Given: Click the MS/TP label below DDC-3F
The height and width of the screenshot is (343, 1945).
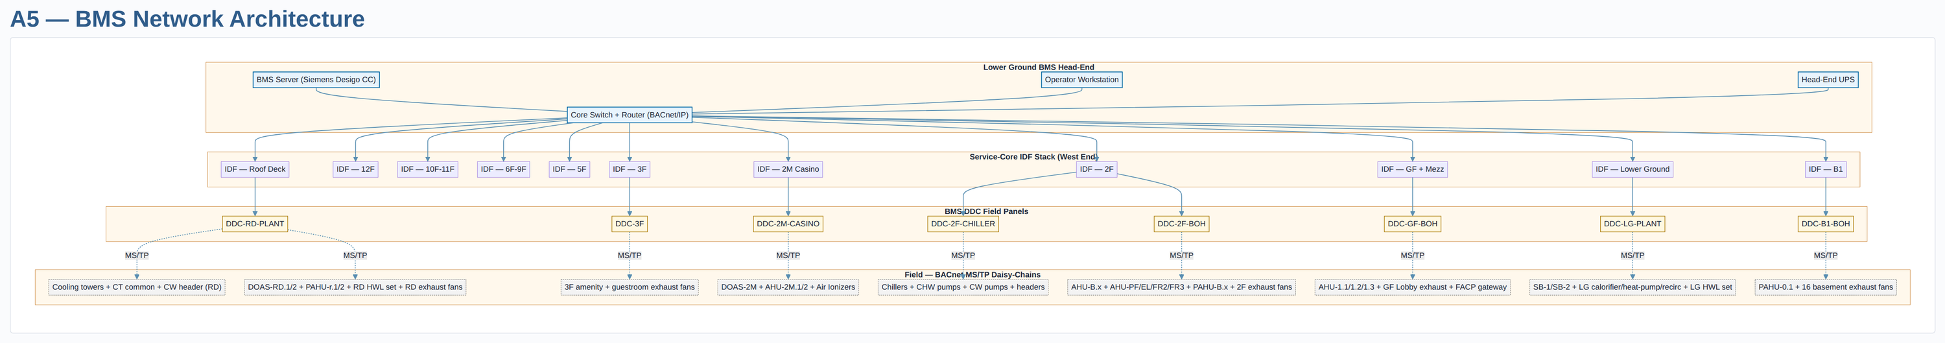Looking at the screenshot, I should point(629,255).
